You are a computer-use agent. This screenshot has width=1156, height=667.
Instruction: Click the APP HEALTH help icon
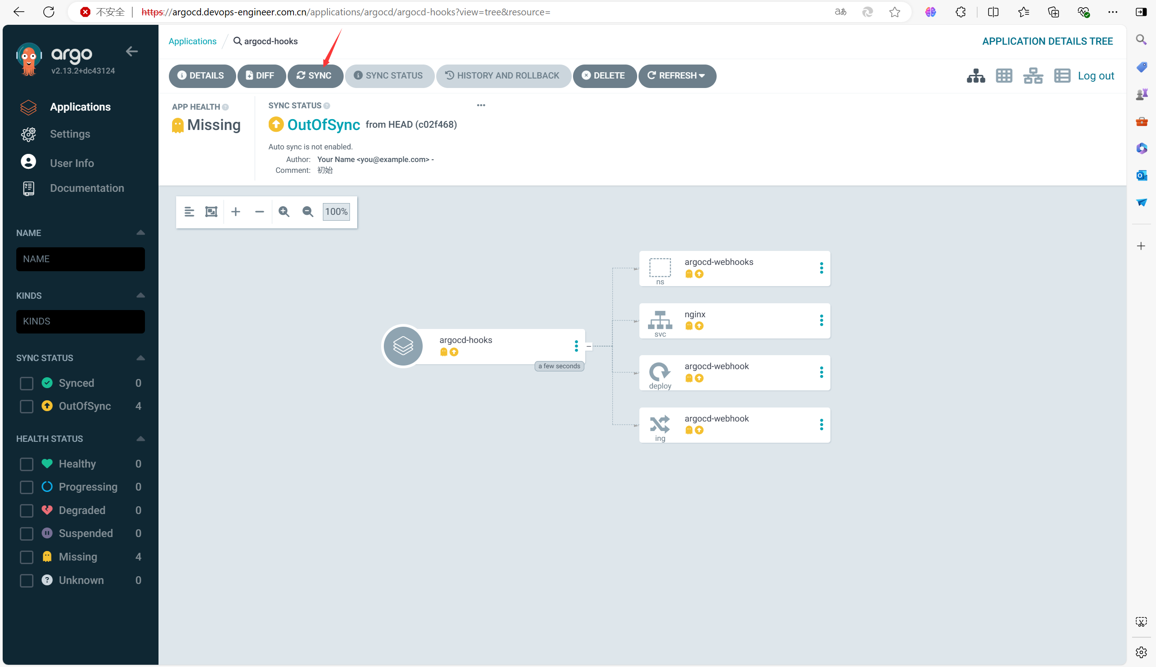[225, 107]
